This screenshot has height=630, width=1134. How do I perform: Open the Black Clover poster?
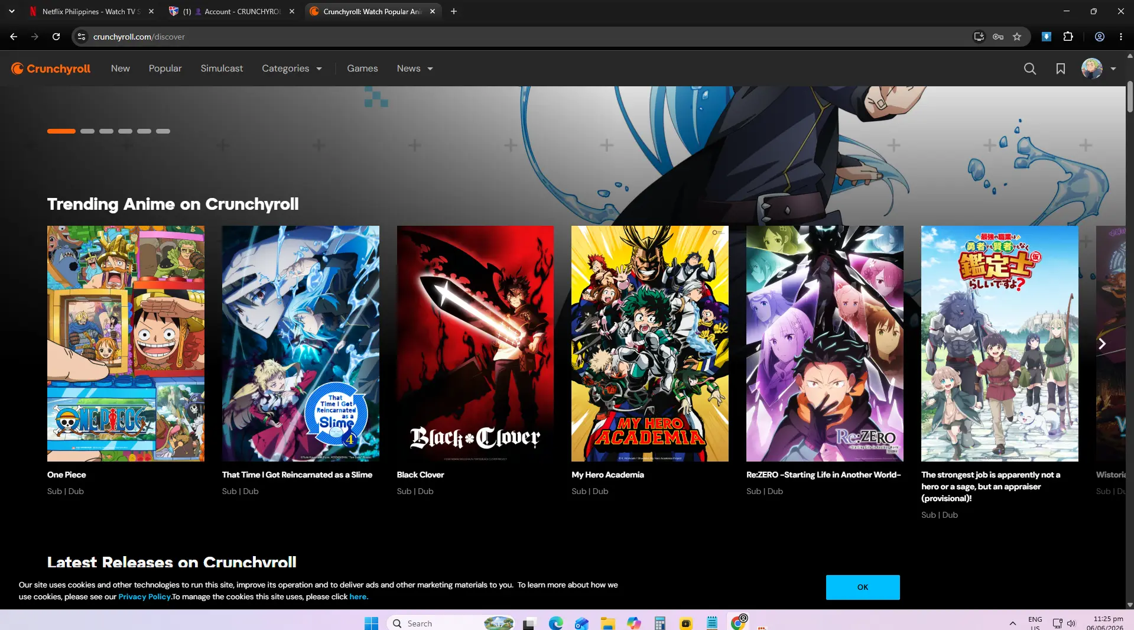475,343
